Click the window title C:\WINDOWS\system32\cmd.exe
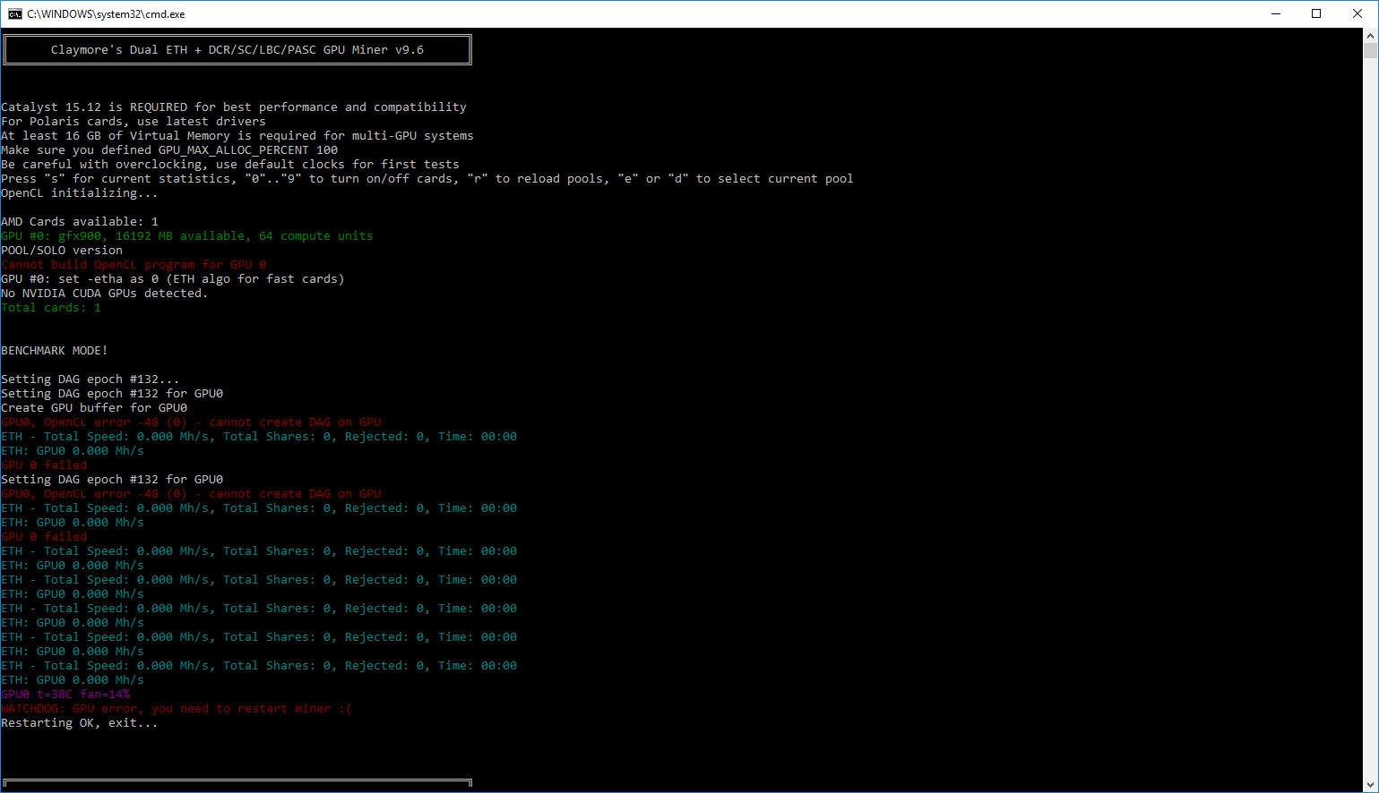This screenshot has height=793, width=1379. 106,14
